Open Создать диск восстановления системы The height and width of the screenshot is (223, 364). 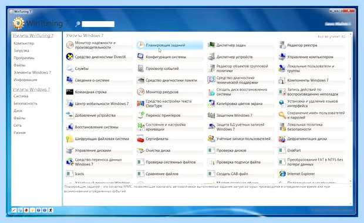240,92
